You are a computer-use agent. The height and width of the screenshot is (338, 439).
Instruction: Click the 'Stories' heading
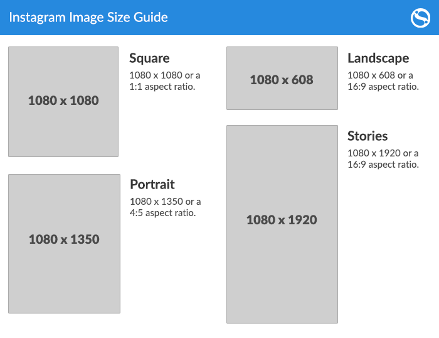tap(368, 136)
